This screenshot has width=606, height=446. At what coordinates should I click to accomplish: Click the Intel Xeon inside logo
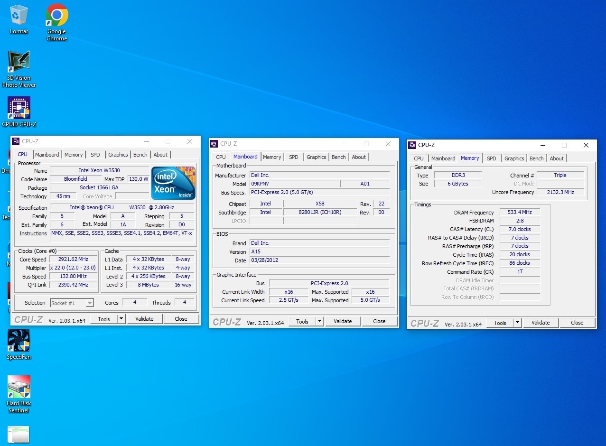[x=173, y=183]
